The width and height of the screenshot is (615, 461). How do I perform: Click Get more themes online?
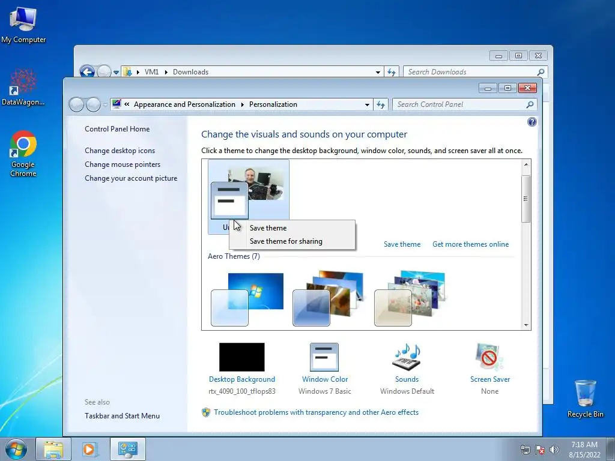coord(470,244)
